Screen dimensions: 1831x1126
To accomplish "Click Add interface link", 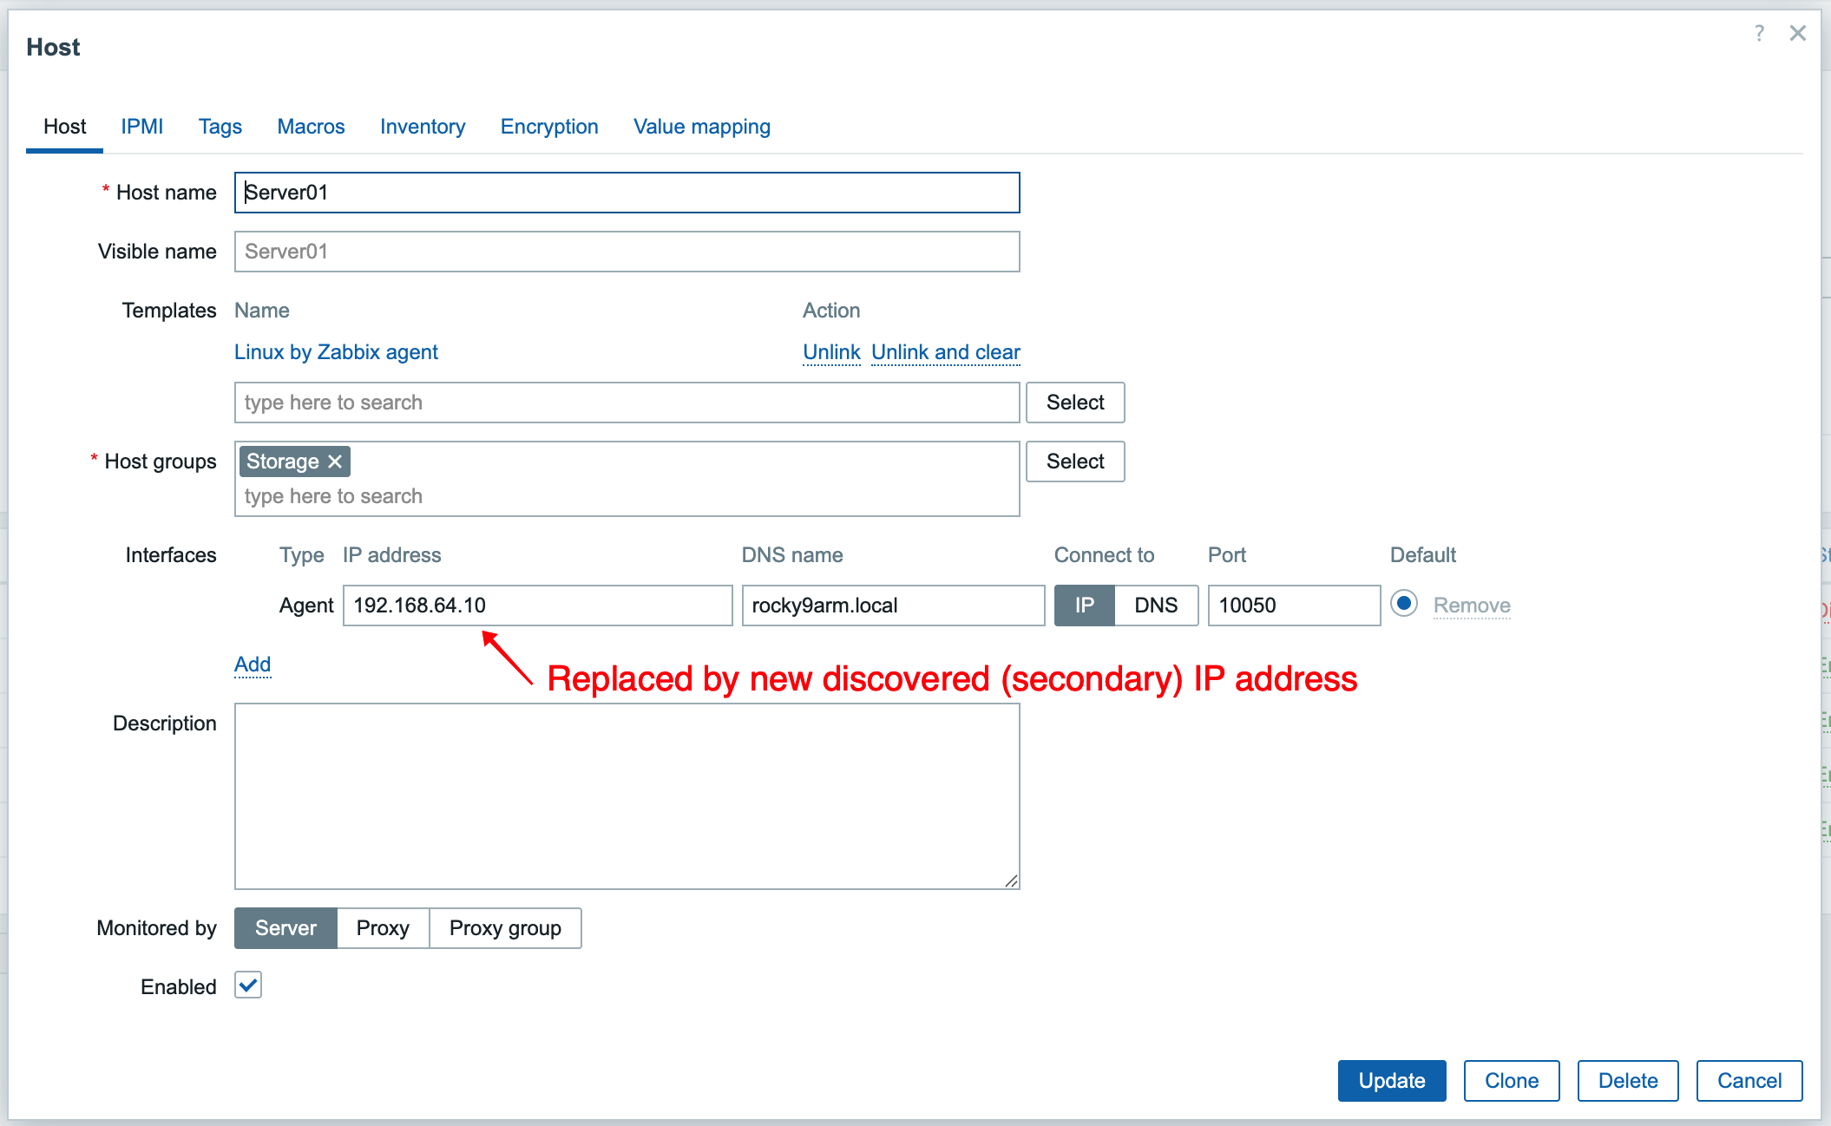I will pyautogui.click(x=253, y=664).
